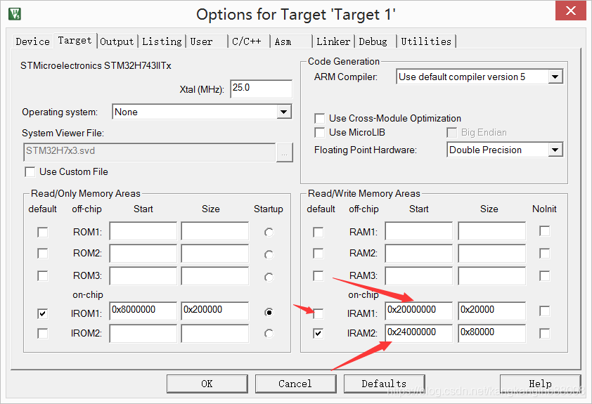Close the Options for Target dialog
This screenshot has width=592, height=404.
(x=570, y=11)
